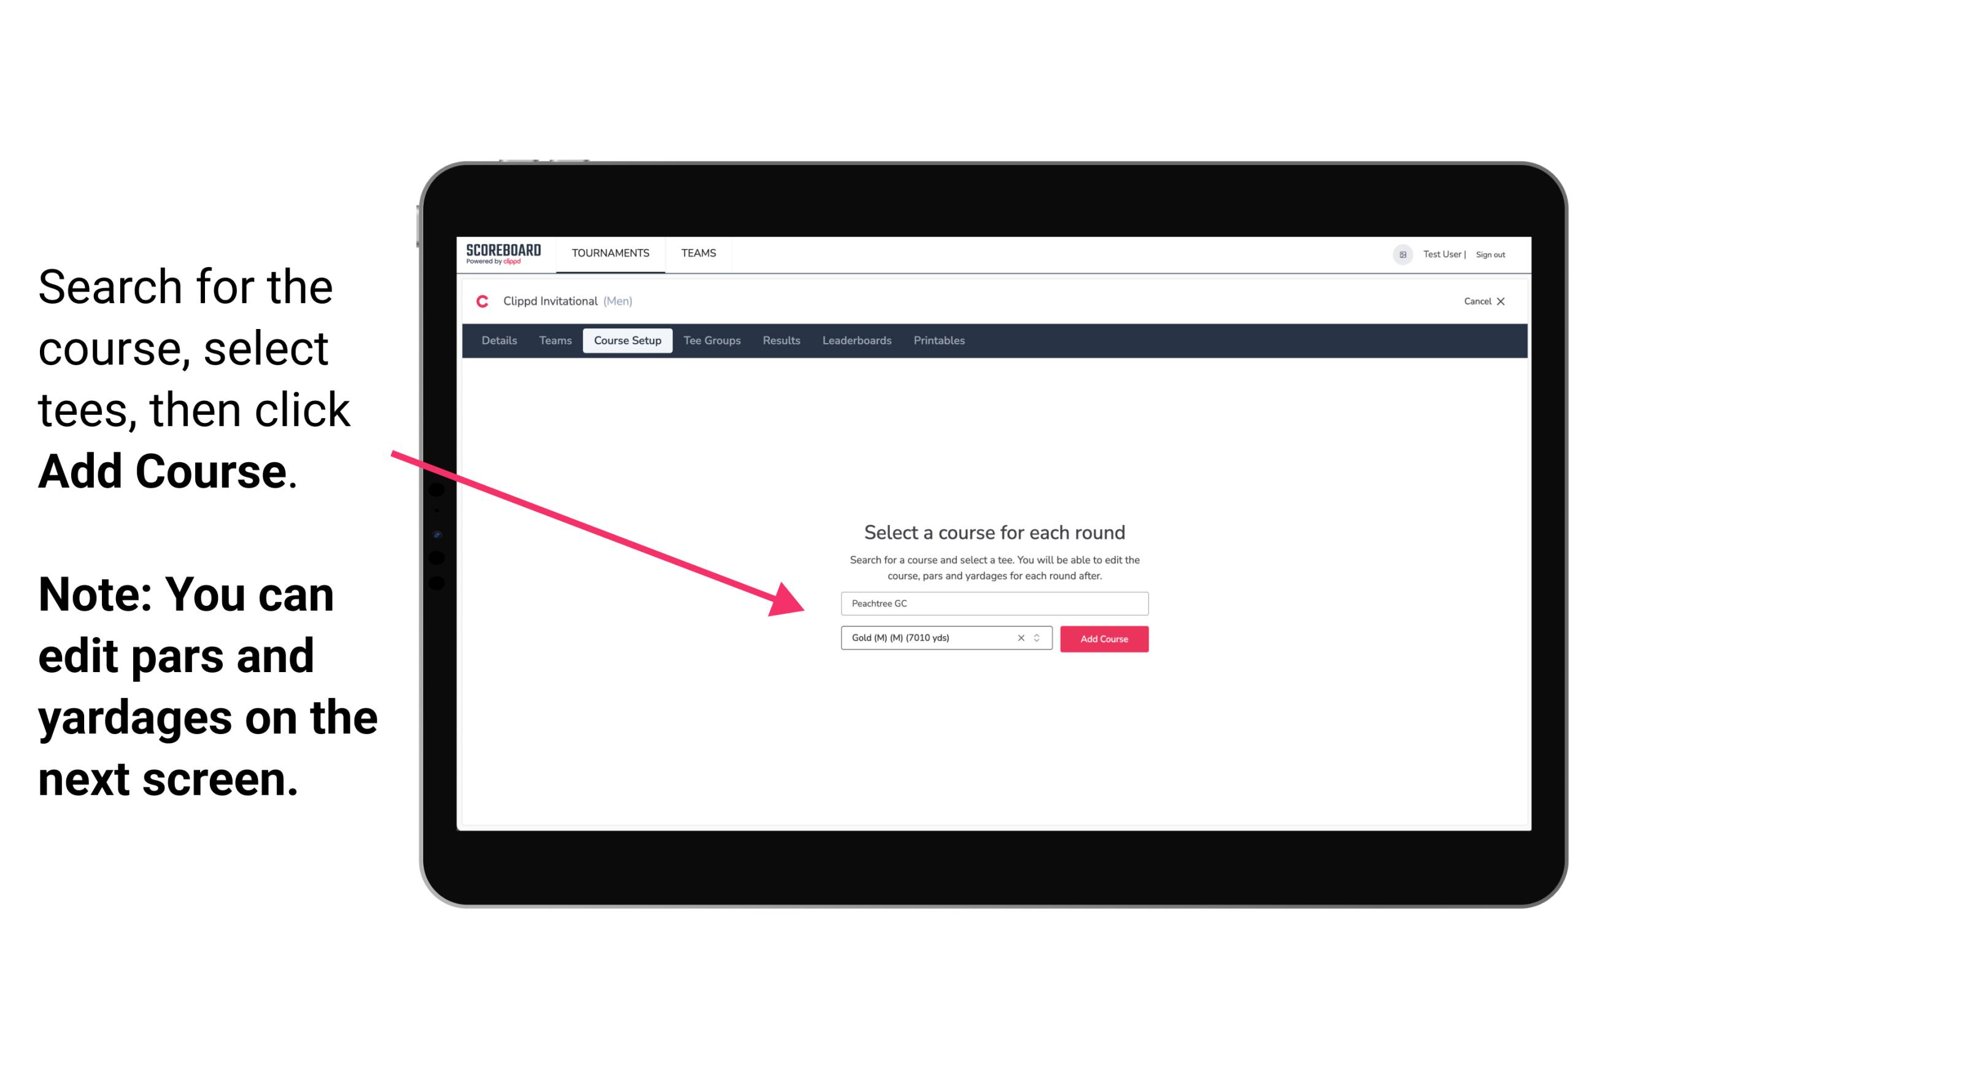Click the Test User account icon

point(1399,254)
